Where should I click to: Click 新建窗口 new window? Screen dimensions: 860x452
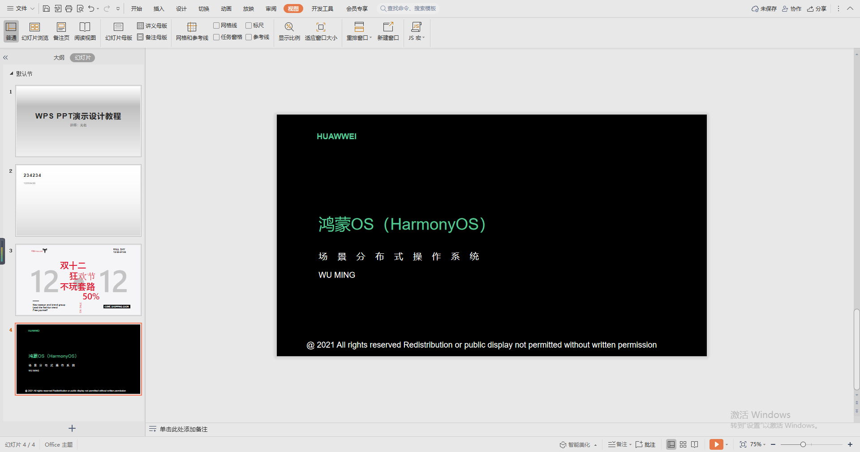pyautogui.click(x=388, y=31)
